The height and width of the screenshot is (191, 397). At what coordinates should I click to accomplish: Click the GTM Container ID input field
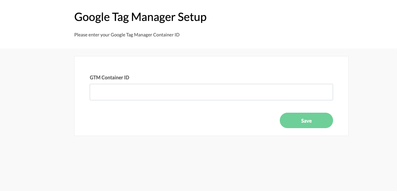(x=211, y=92)
